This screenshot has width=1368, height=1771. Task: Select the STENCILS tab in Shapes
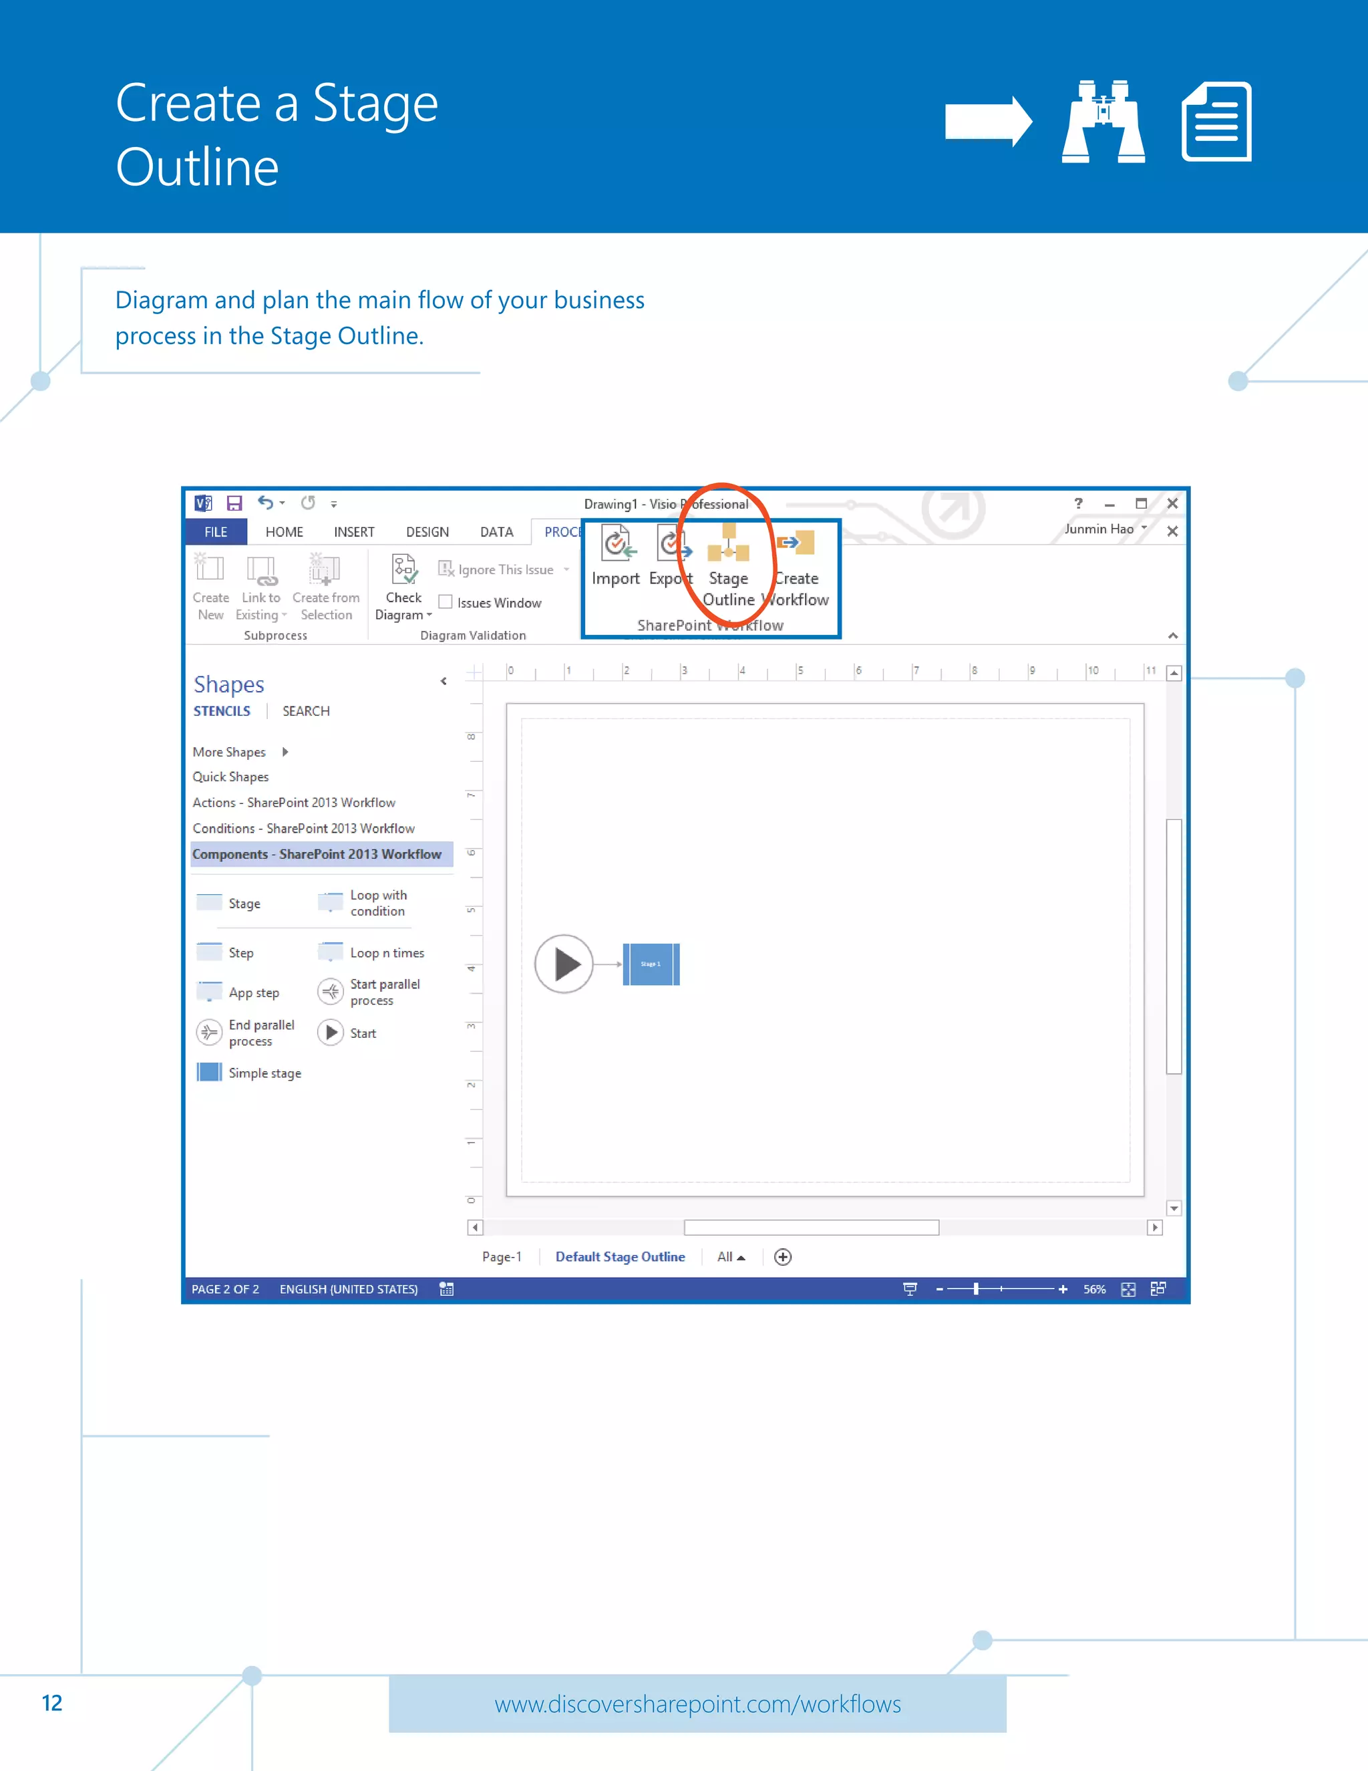point(221,711)
